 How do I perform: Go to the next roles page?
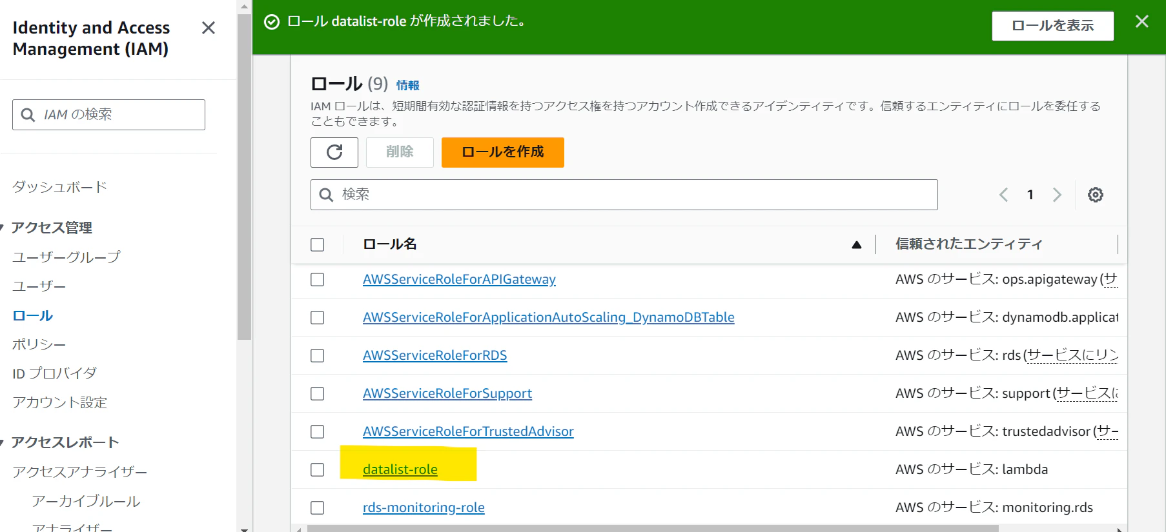[x=1057, y=195]
